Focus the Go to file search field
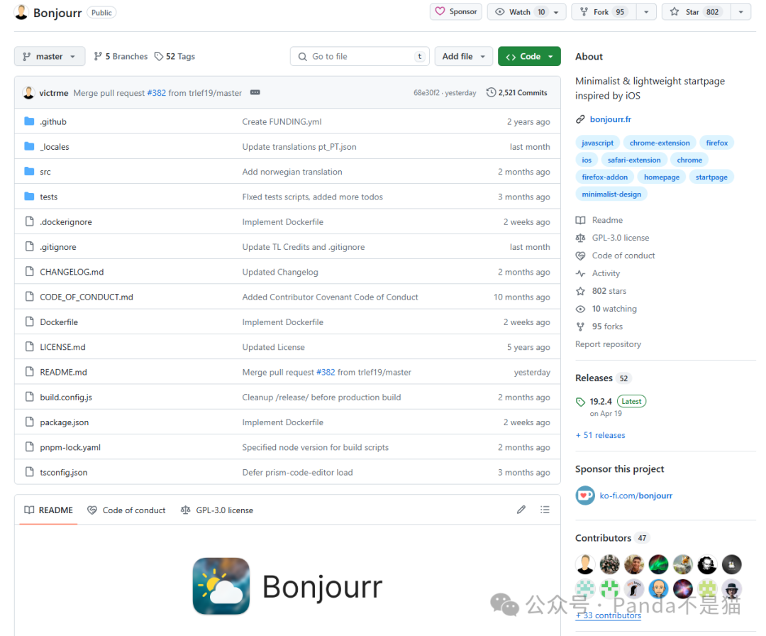 [360, 56]
